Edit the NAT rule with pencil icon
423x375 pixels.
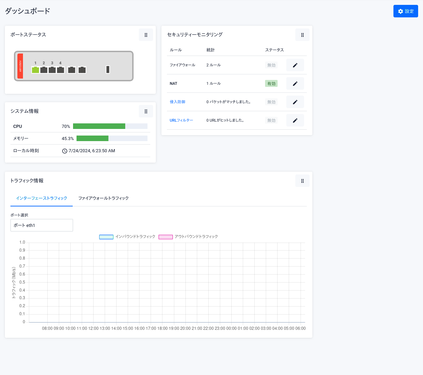[295, 83]
